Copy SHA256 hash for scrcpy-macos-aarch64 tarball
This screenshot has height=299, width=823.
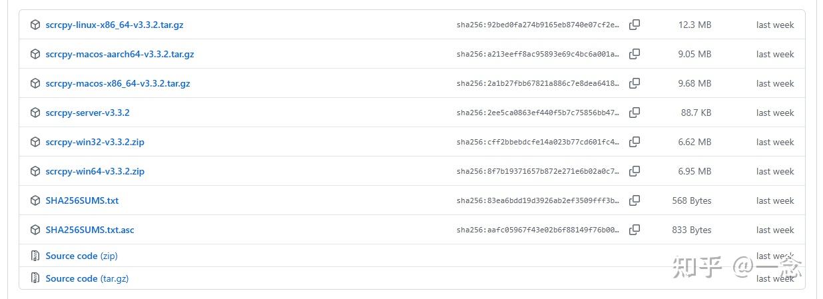click(x=635, y=54)
